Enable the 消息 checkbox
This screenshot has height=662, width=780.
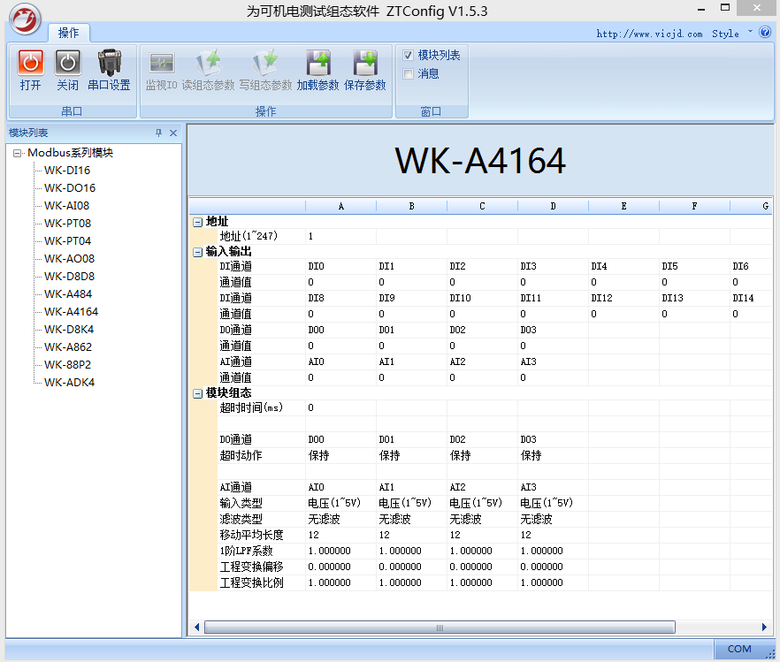click(x=408, y=74)
